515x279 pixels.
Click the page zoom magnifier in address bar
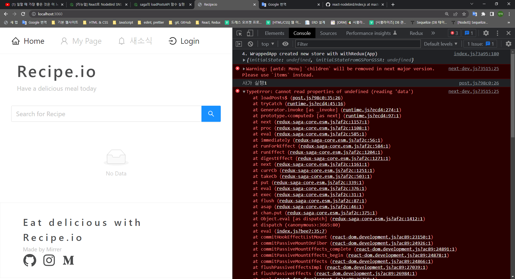447,14
